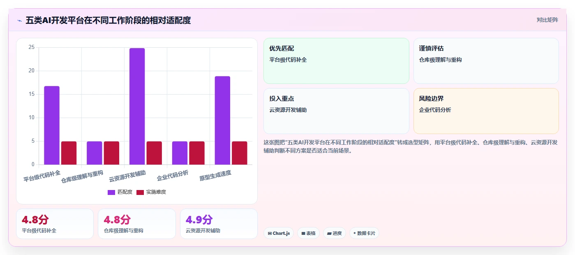575x255 pixels.
Task: Open the 谨慎评估 card
Action: 486,61
